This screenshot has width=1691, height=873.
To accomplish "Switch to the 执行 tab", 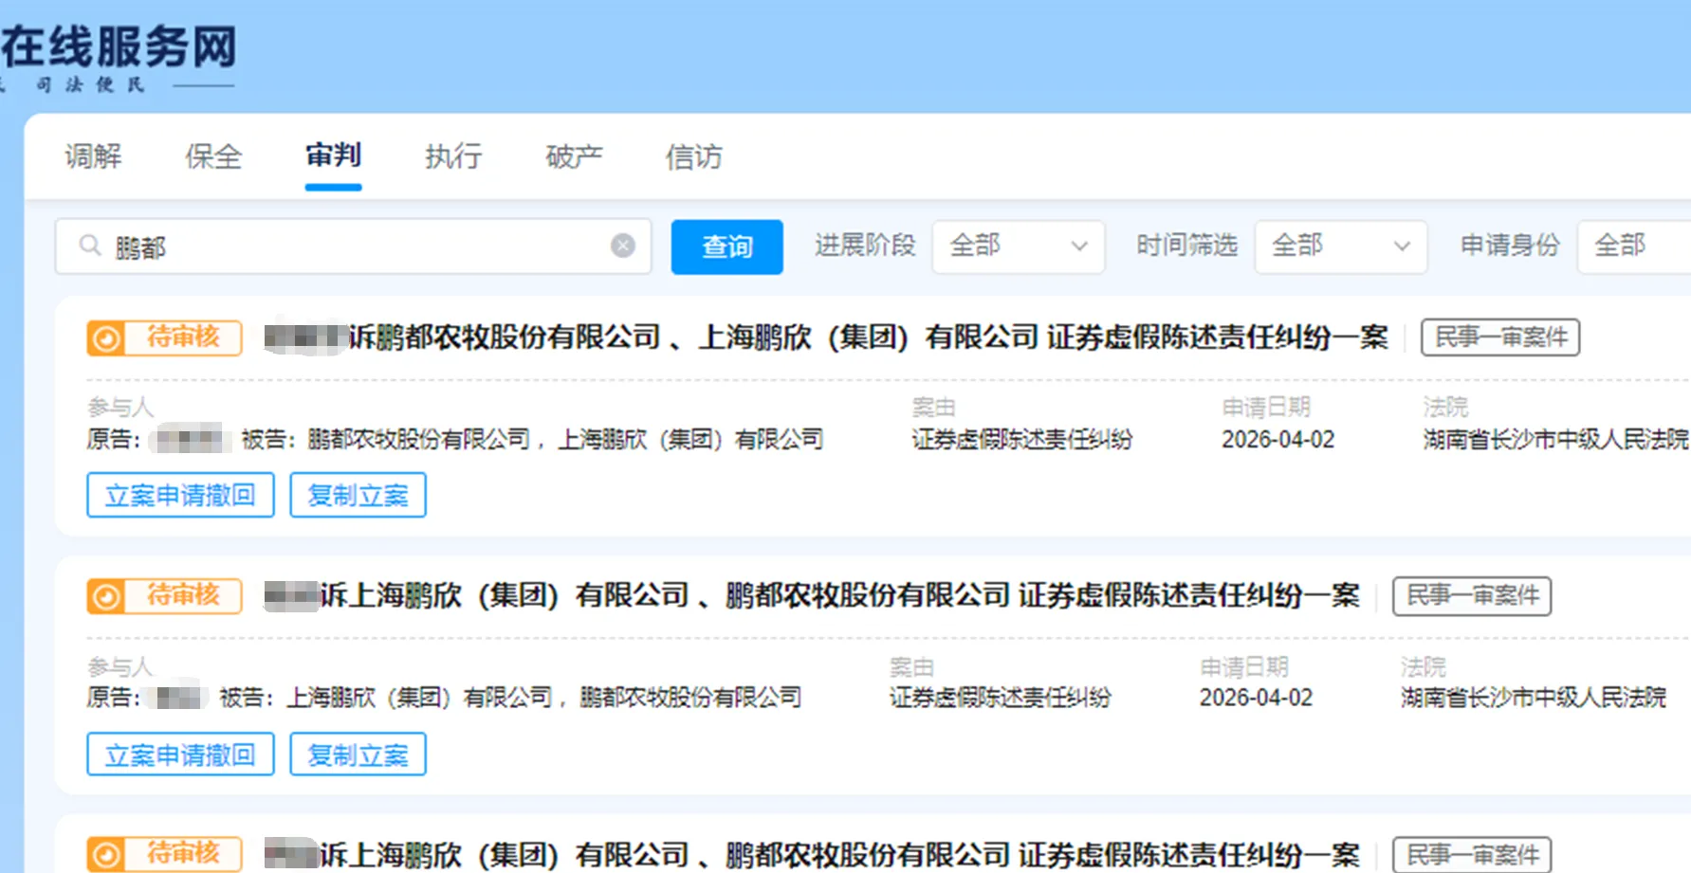I will (452, 156).
